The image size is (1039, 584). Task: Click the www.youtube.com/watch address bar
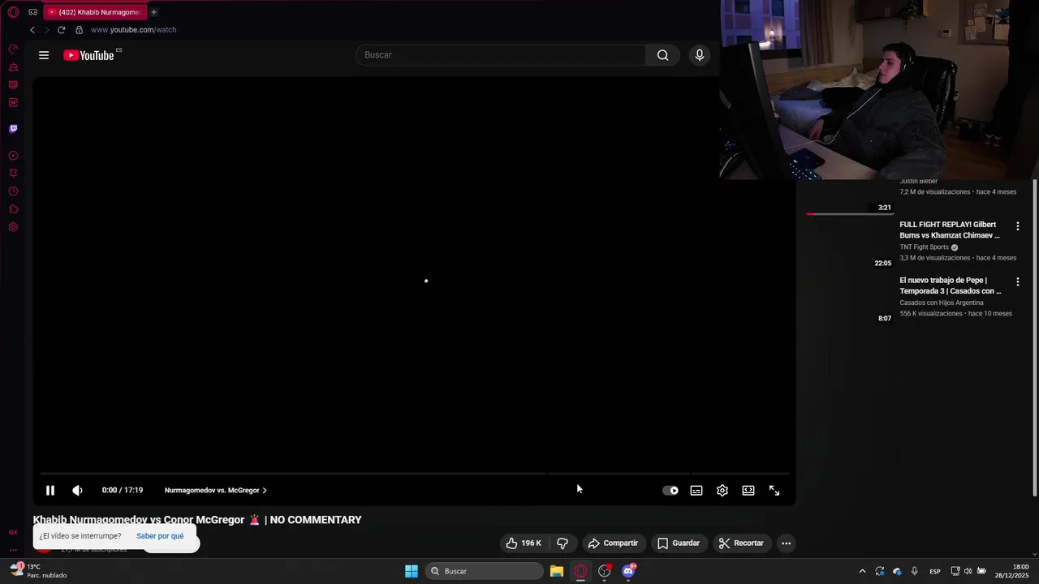pyautogui.click(x=133, y=30)
